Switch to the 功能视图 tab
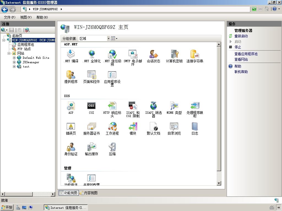The height and width of the screenshot is (211, 282). pos(69,193)
